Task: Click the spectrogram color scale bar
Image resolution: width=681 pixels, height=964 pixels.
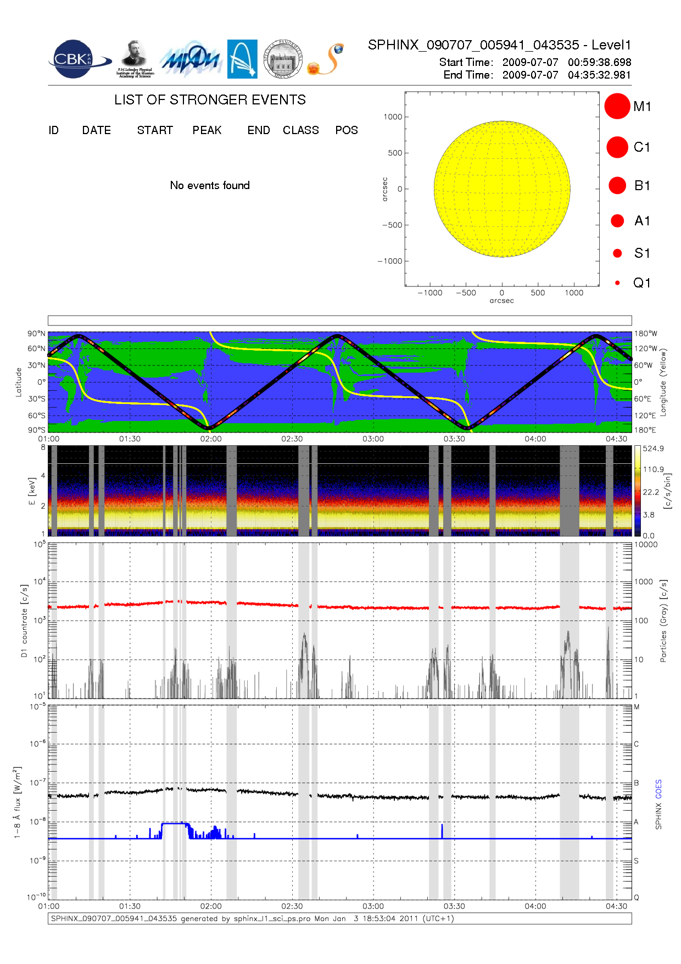Action: [x=637, y=491]
